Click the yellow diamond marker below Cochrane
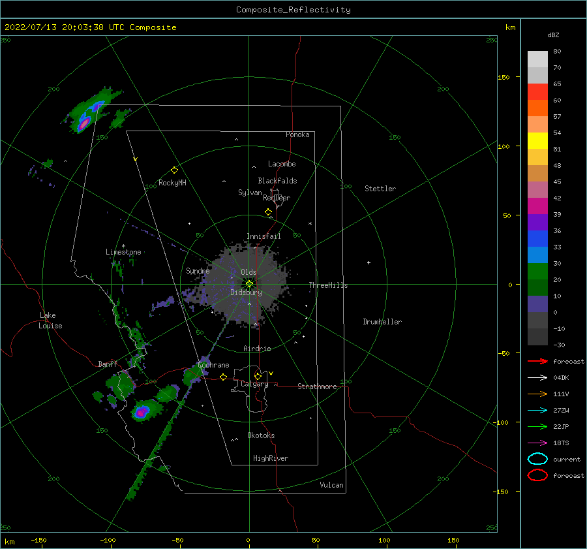This screenshot has height=549, width=587. (223, 377)
